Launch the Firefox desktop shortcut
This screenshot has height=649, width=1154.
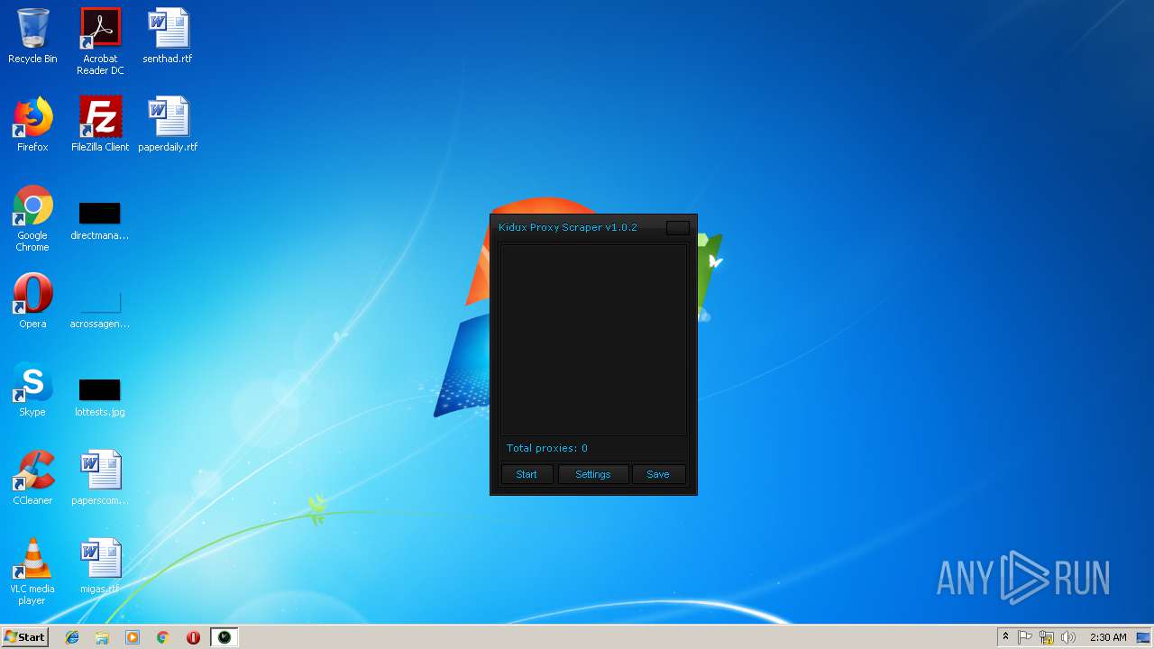click(32, 124)
